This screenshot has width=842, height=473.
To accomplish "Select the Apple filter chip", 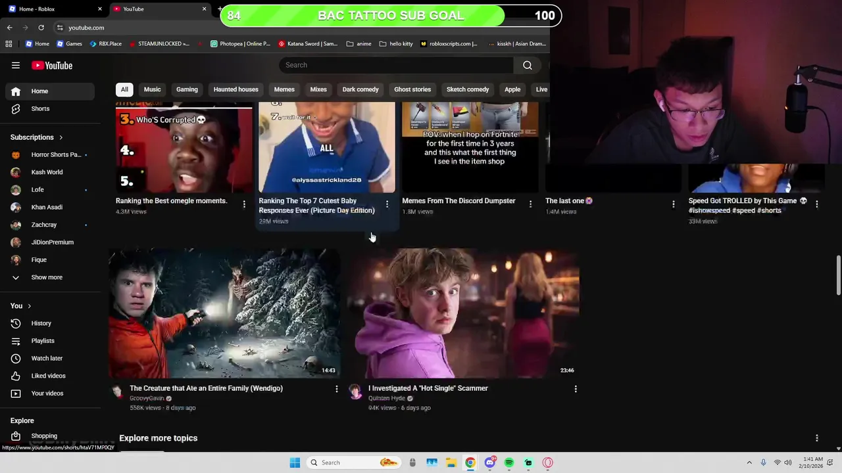I will 512,89.
